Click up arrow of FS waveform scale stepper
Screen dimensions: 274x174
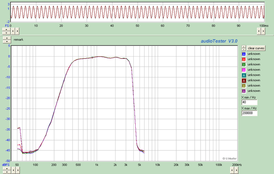coord(7,28)
